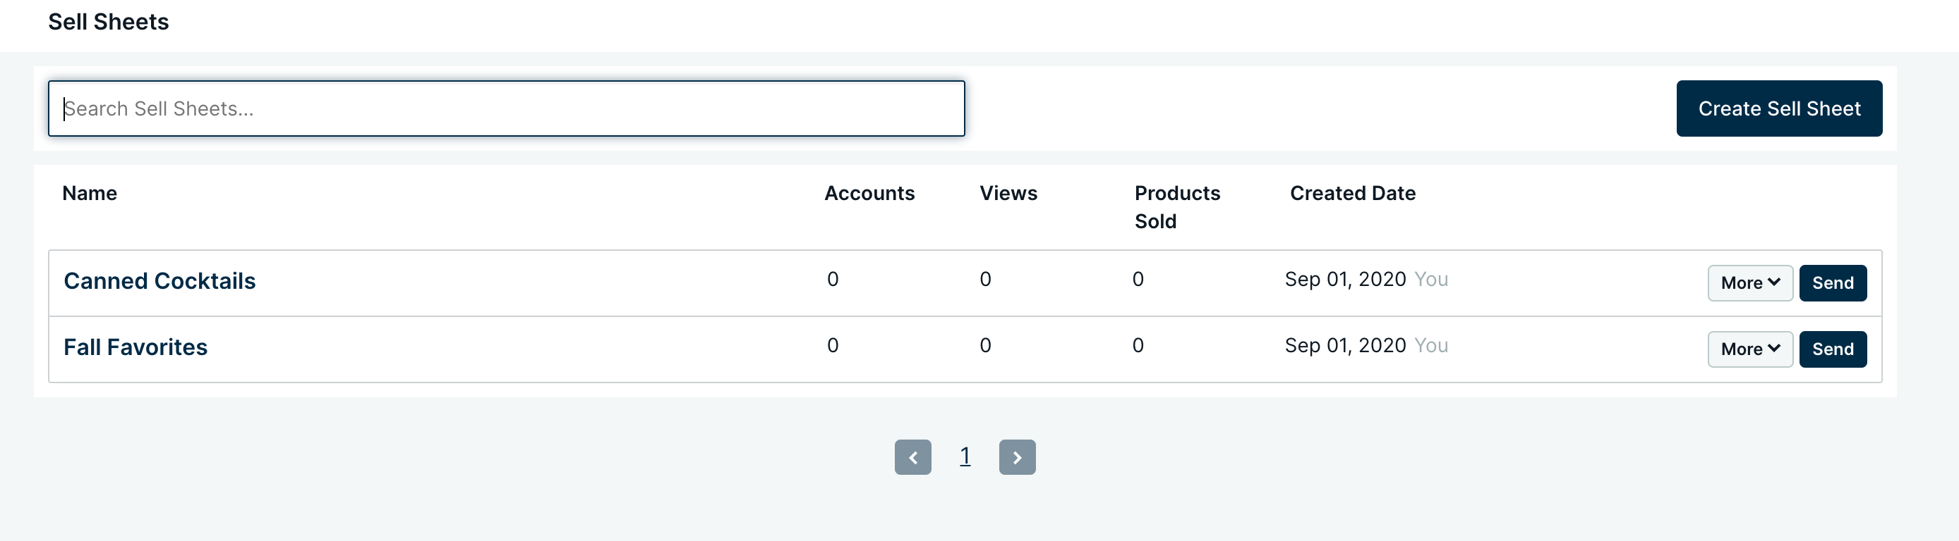1959x541 pixels.
Task: Click the Accounts count for Fall Favorites
Action: (x=833, y=345)
